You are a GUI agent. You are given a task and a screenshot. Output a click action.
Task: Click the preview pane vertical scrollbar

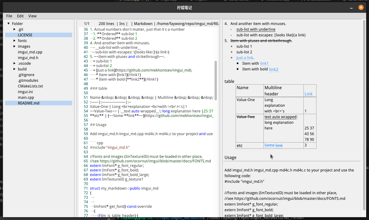[364, 114]
